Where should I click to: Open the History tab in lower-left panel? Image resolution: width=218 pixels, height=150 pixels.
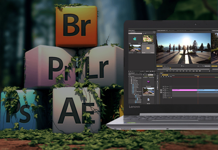tap(150, 73)
